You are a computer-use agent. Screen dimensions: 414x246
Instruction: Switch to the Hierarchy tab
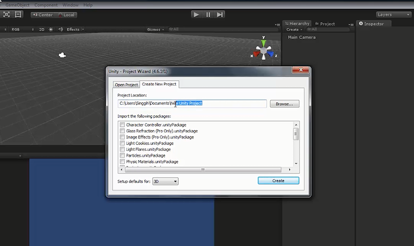[297, 24]
